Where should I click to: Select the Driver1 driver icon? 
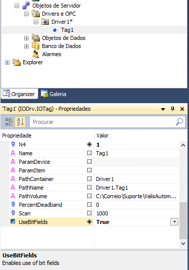pyautogui.click(x=45, y=22)
